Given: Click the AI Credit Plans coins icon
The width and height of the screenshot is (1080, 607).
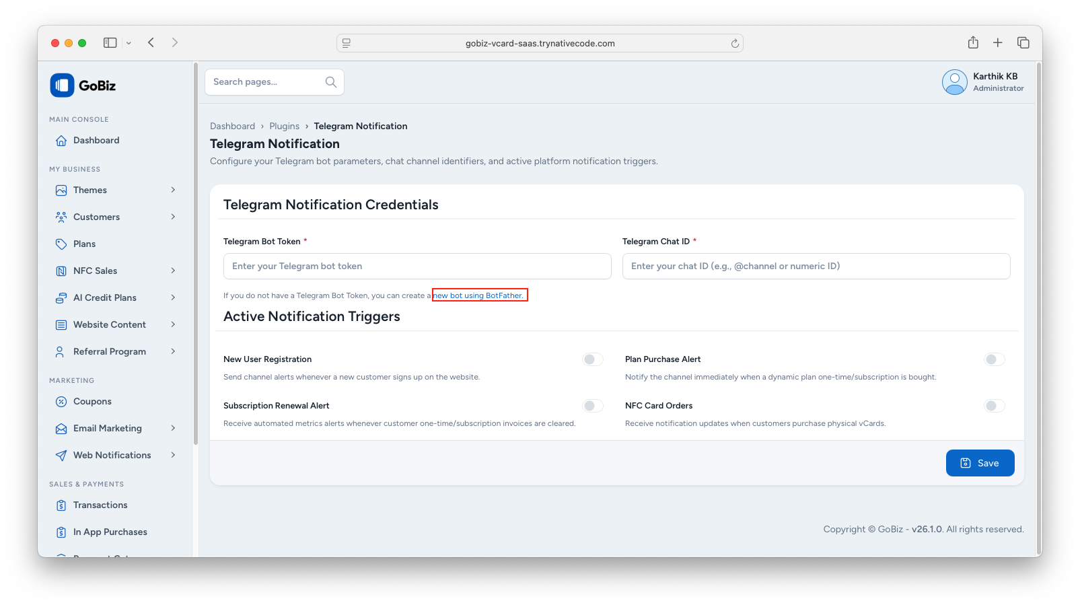Looking at the screenshot, I should coord(61,298).
